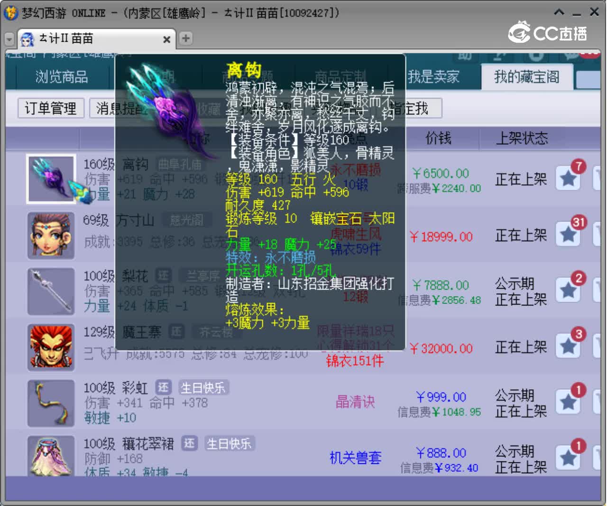Click the 信息费￥932.40 fee text

[439, 468]
